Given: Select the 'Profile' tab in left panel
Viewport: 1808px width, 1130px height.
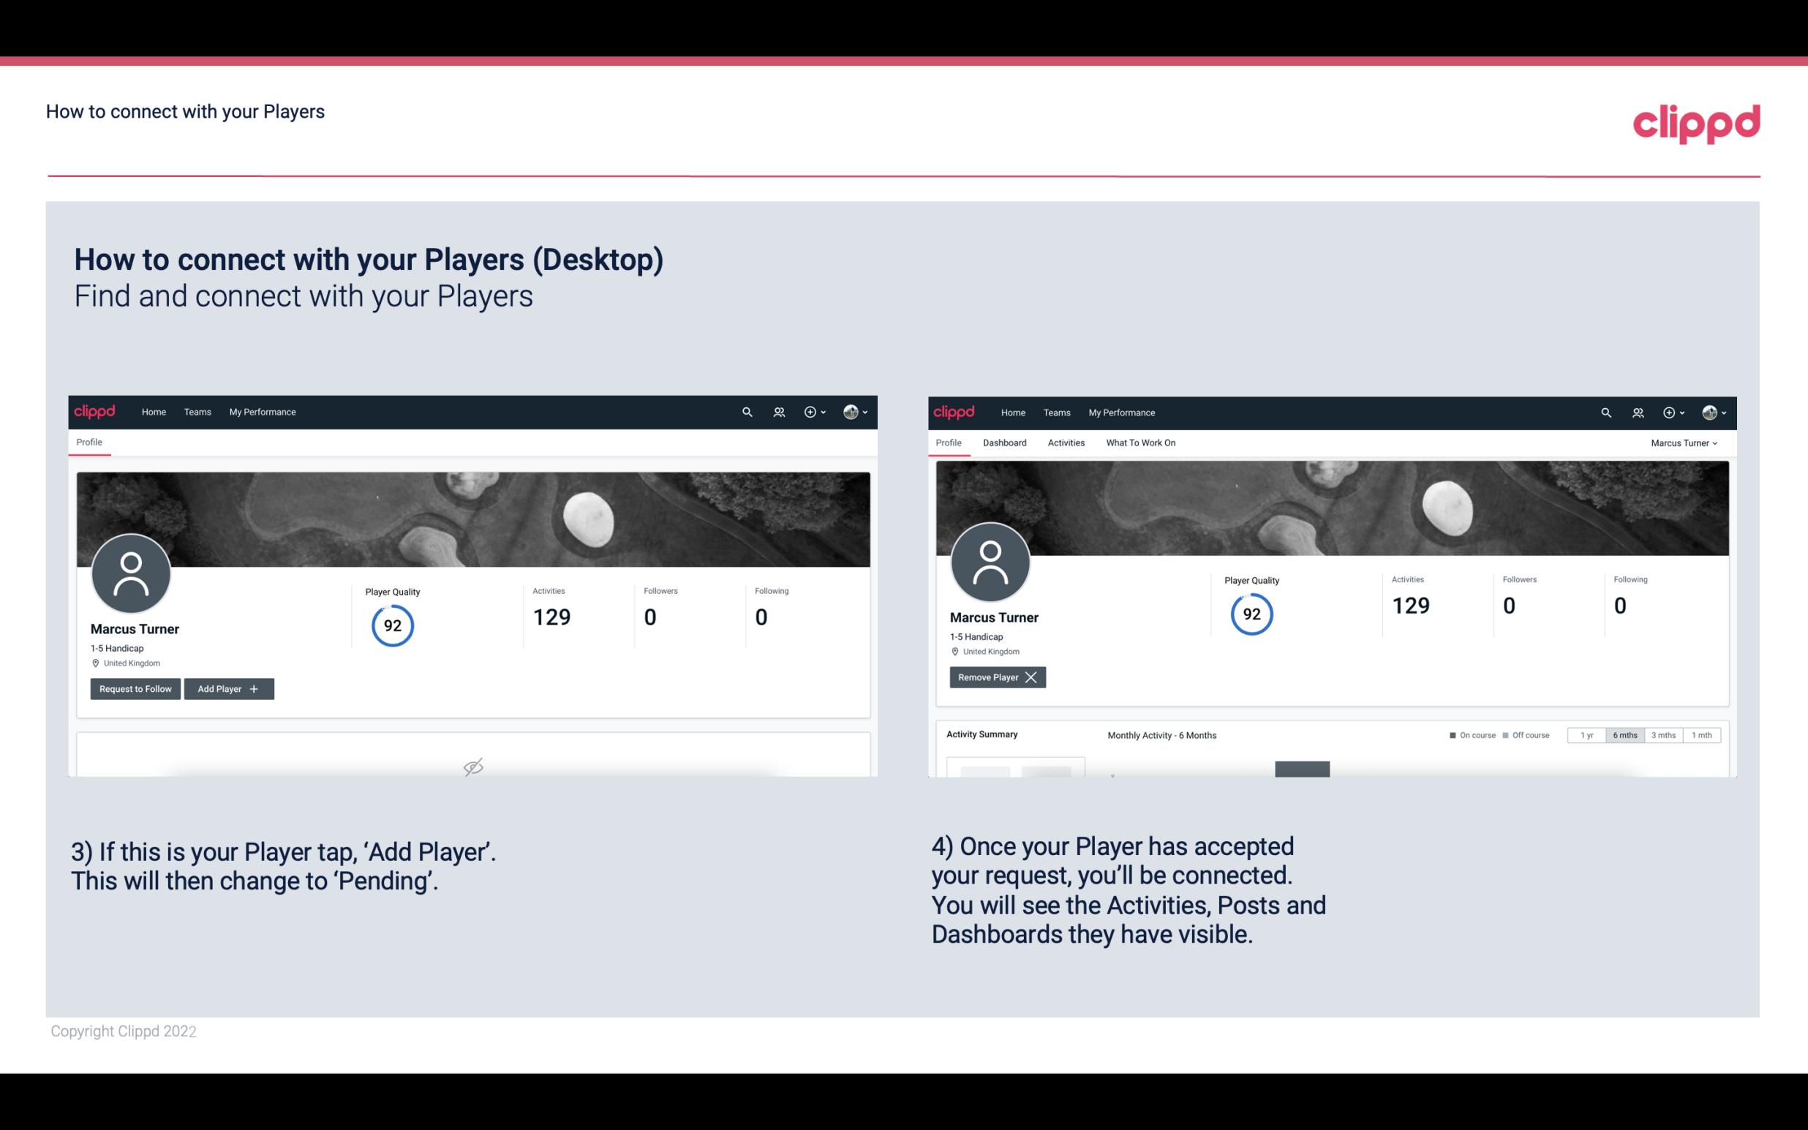Looking at the screenshot, I should click(88, 442).
